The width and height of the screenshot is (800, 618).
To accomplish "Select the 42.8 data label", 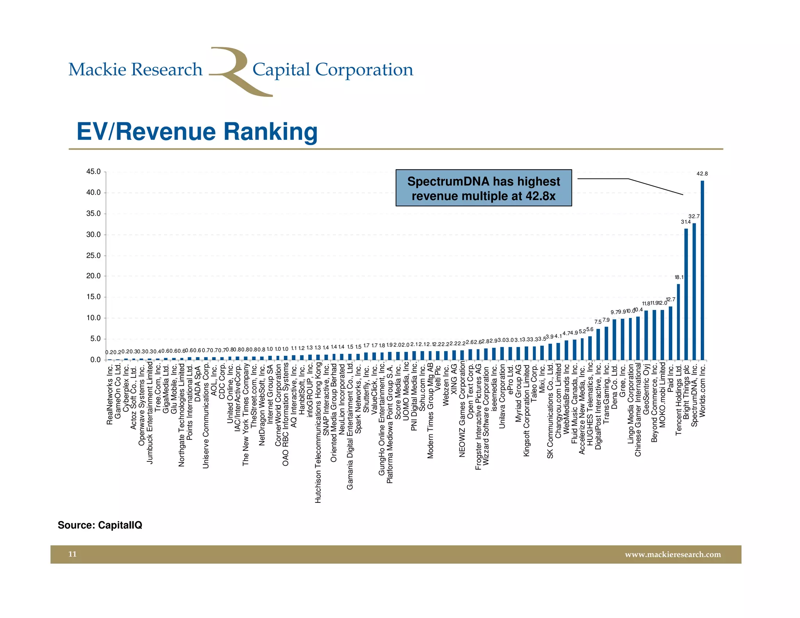I will pos(702,174).
